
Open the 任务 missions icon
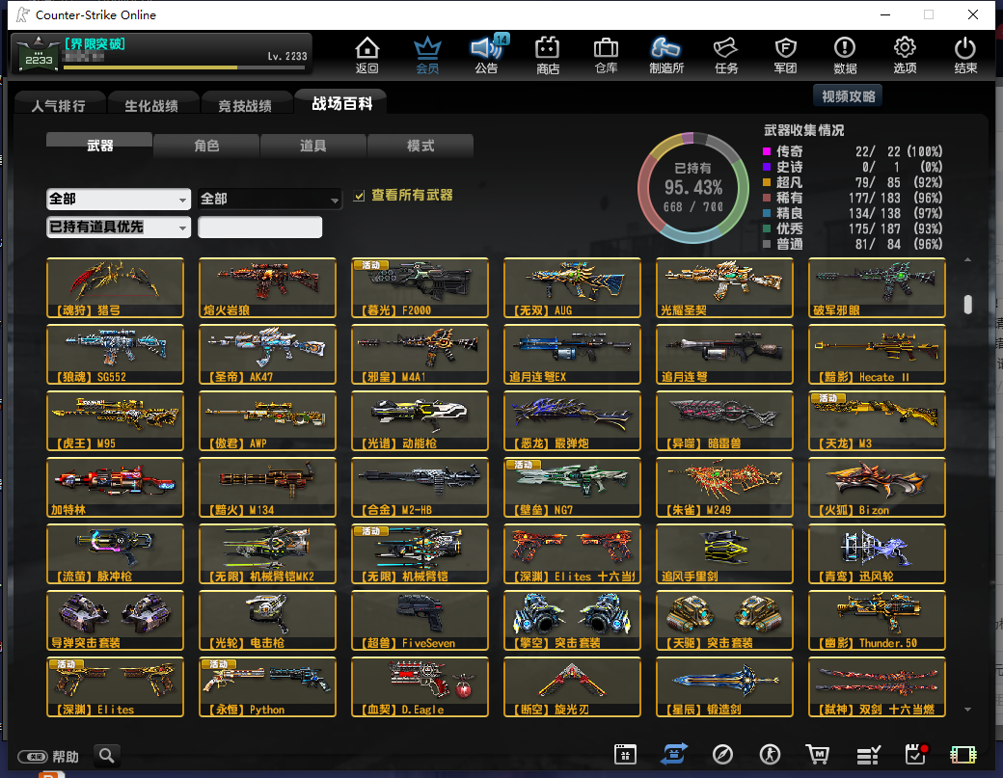point(726,55)
